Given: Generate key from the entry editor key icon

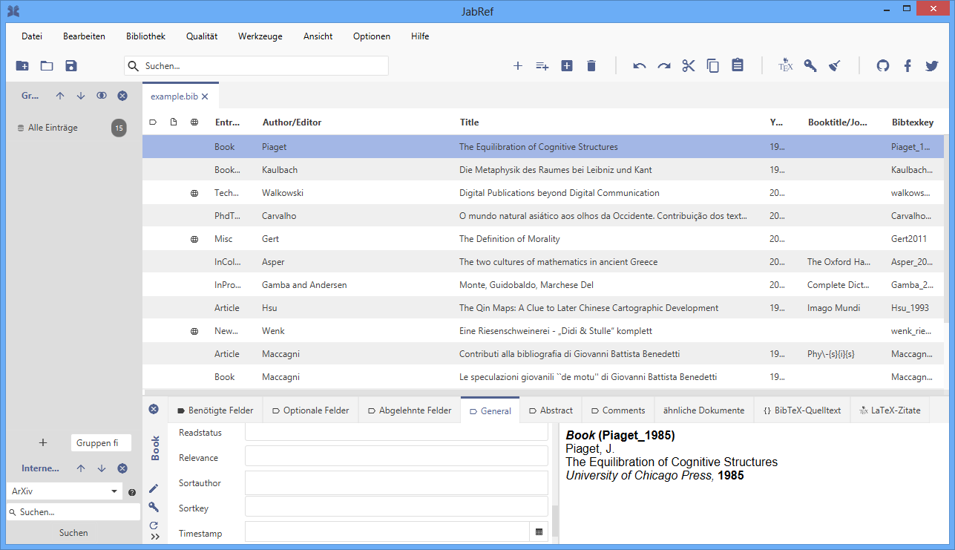Looking at the screenshot, I should 154,507.
